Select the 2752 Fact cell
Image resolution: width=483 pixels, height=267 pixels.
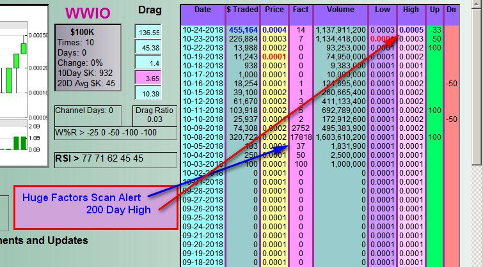[x=301, y=128]
